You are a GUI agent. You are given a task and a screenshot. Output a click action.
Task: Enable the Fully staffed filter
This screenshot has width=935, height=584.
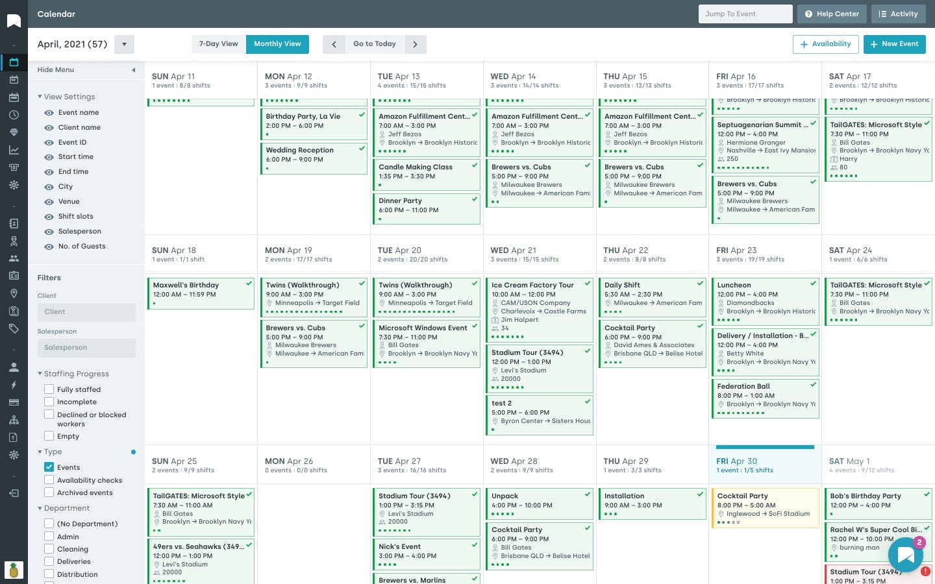49,389
